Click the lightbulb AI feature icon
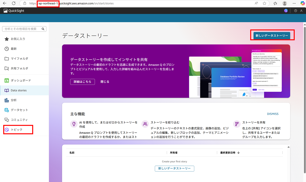This screenshot has width=306, height=182. point(74,124)
